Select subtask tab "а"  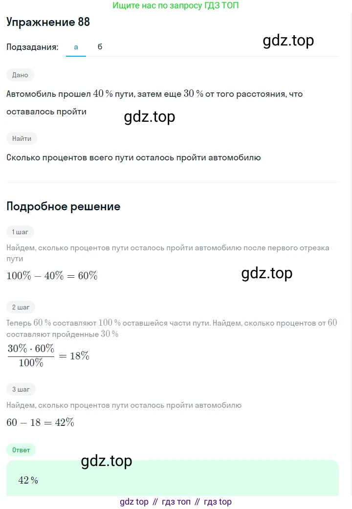(76, 47)
